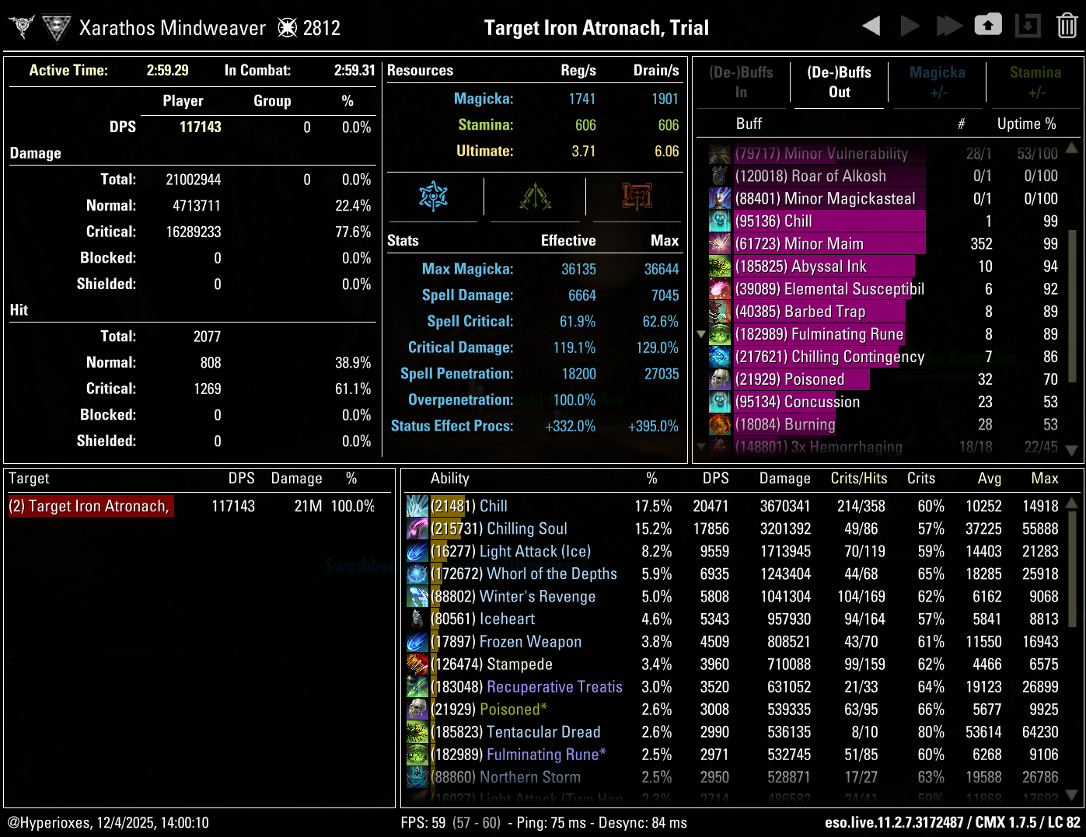Save the current fight report
Image resolution: width=1086 pixels, height=837 pixels.
click(988, 25)
